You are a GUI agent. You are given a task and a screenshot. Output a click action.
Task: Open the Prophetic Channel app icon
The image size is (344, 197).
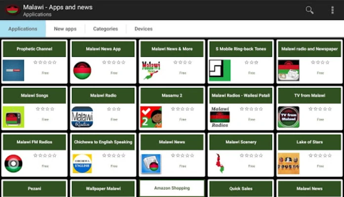tap(14, 70)
